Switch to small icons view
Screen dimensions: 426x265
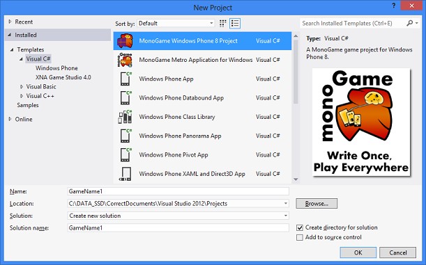click(223, 24)
